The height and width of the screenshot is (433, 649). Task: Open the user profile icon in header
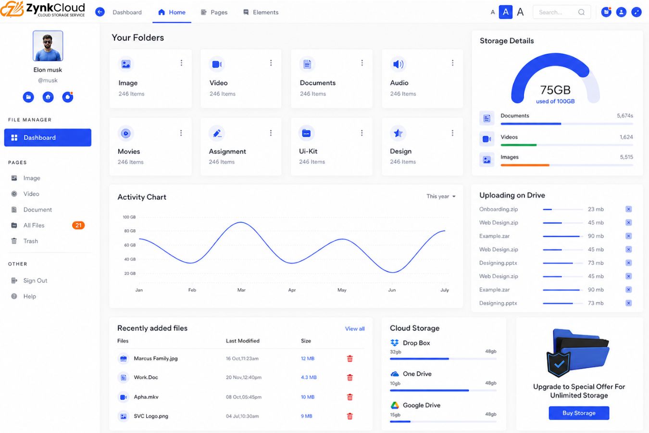(x=621, y=12)
